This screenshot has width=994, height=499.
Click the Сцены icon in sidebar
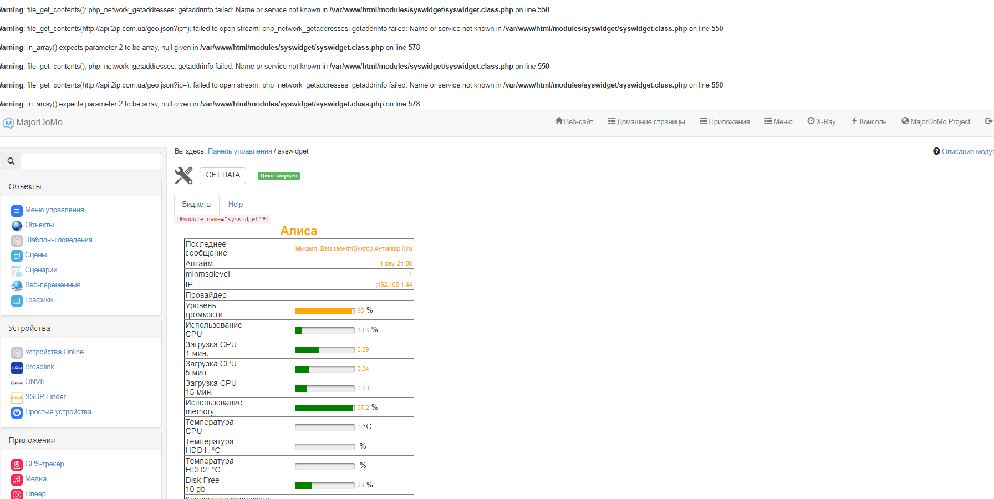[x=17, y=256]
